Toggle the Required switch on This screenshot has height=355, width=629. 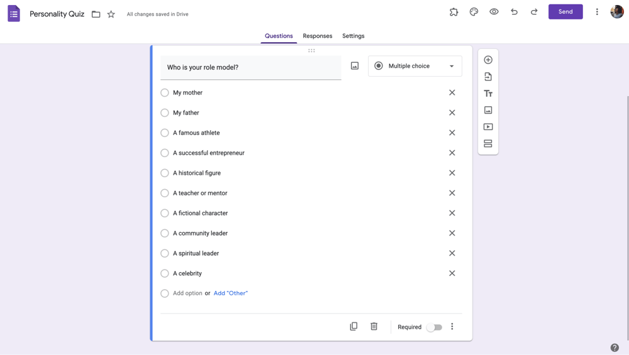(434, 327)
